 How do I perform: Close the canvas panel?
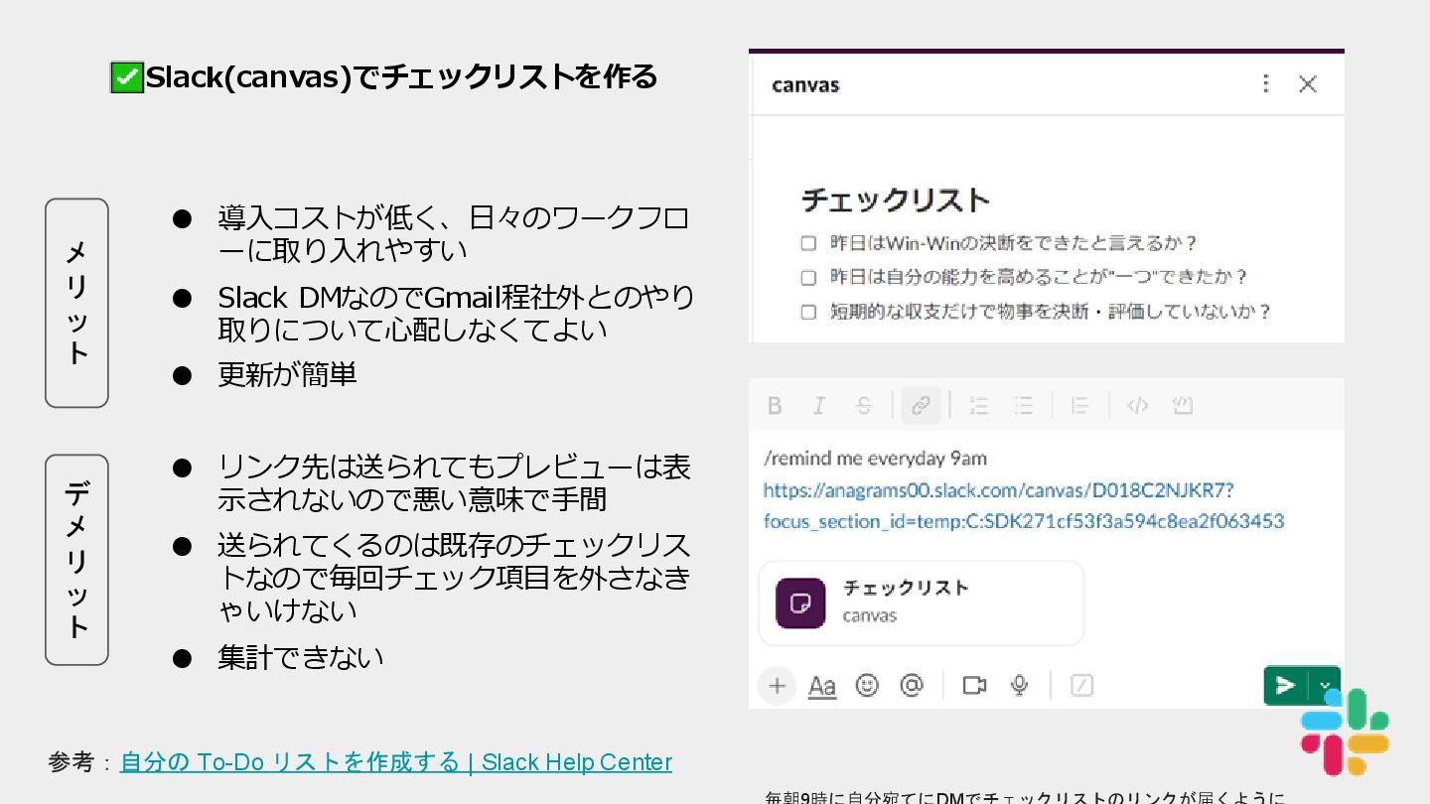tap(1308, 83)
